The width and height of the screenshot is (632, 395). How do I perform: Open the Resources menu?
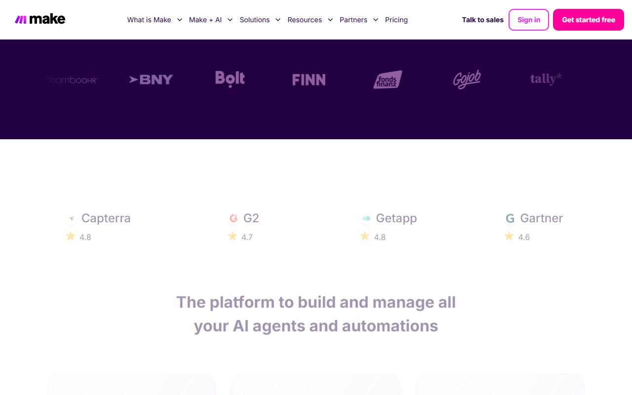[305, 20]
